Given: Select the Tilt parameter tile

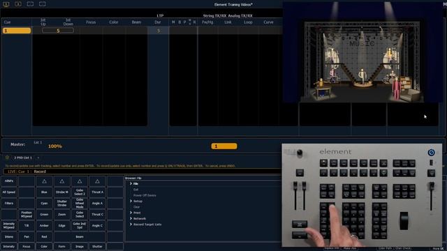Looking at the screenshot, I should (27, 225).
